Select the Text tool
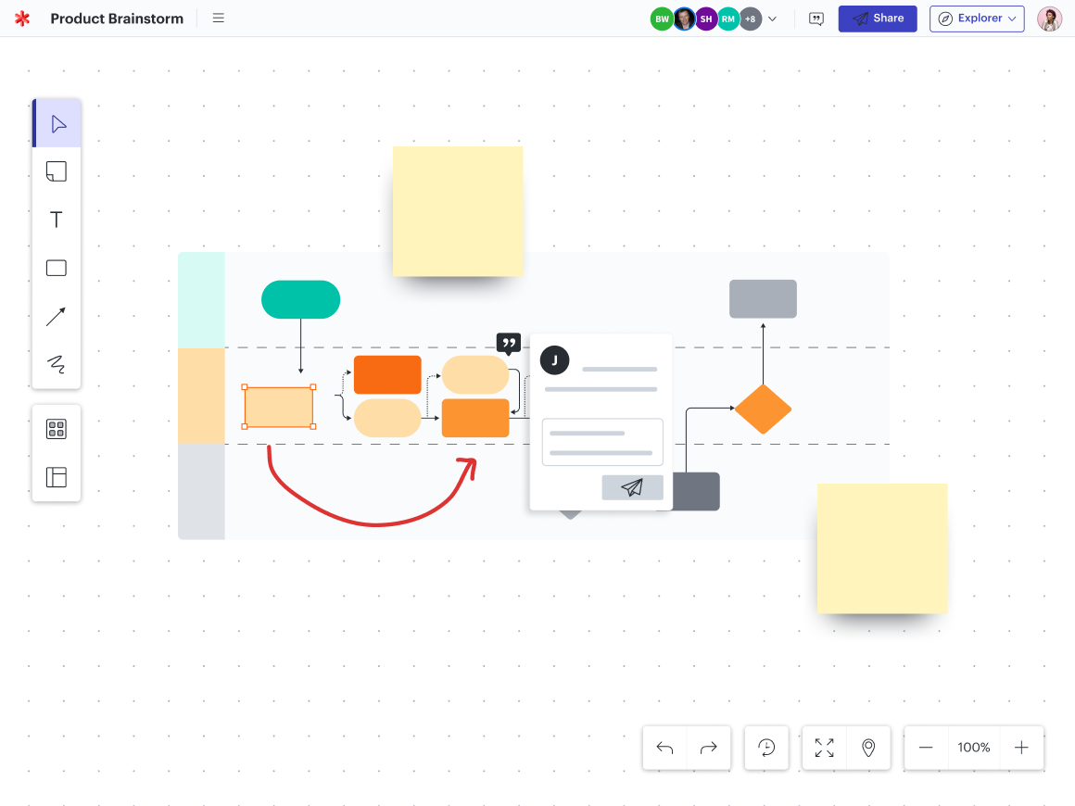1075x806 pixels. tap(57, 220)
